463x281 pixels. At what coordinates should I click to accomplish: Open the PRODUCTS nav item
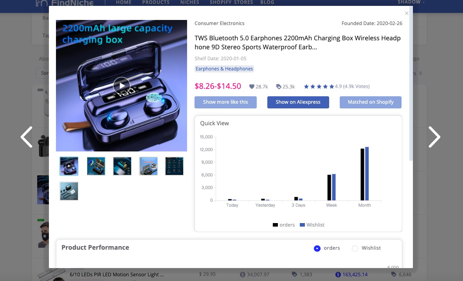pos(156,2)
